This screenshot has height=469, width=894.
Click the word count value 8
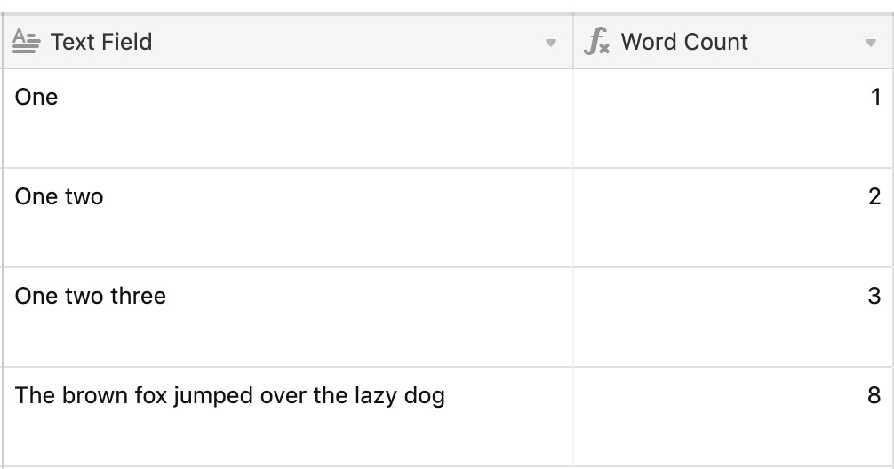tap(874, 395)
